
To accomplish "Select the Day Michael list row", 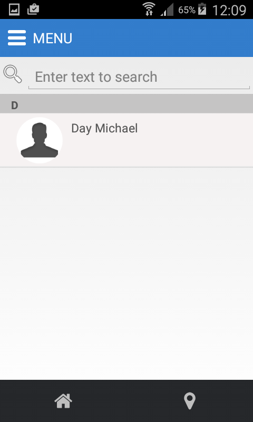I will click(x=126, y=140).
